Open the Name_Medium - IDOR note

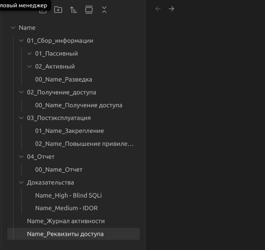[x=66, y=208]
